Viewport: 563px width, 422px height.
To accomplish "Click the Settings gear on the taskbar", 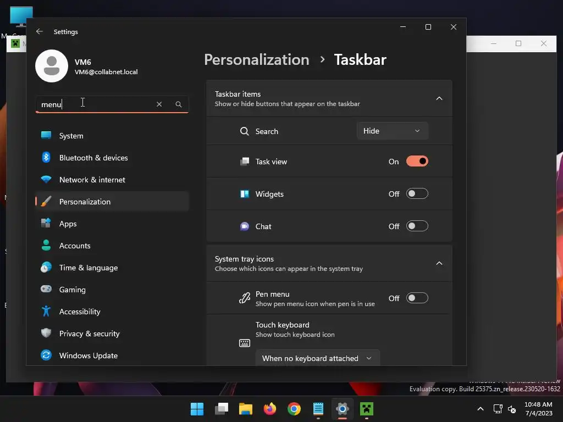I will [x=342, y=409].
